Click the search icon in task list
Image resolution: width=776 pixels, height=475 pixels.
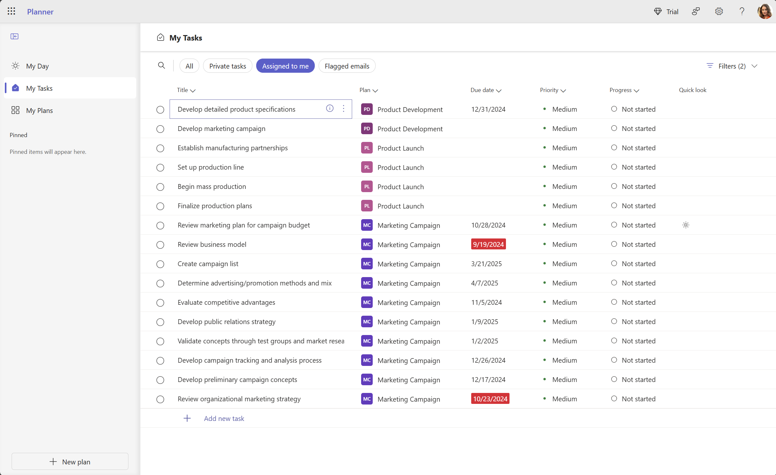point(161,66)
